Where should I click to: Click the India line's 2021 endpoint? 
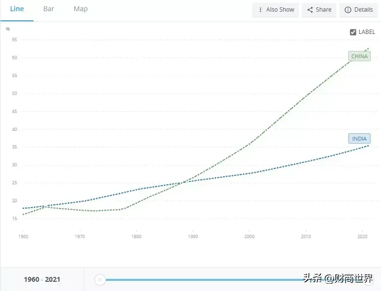[x=368, y=145]
